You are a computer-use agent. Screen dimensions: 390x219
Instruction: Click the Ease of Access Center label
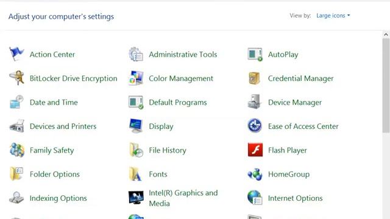click(x=303, y=126)
